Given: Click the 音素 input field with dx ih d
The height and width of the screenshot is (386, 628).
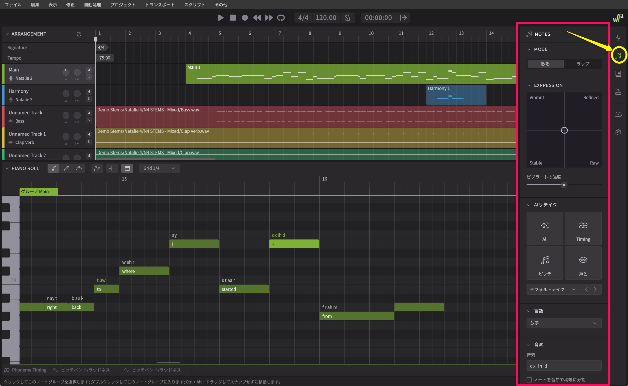Looking at the screenshot, I should pos(564,366).
